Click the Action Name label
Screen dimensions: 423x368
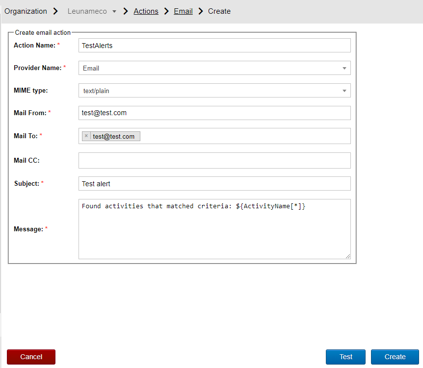click(x=34, y=45)
